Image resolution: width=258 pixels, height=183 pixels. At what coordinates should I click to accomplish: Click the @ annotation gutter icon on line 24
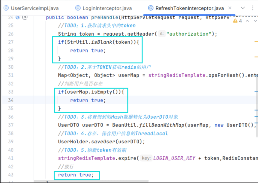(x=25, y=17)
